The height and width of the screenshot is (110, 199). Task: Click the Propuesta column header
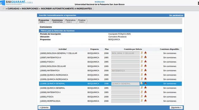[94, 49]
